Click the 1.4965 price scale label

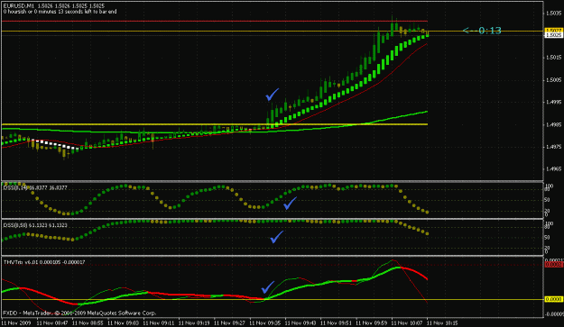point(553,169)
